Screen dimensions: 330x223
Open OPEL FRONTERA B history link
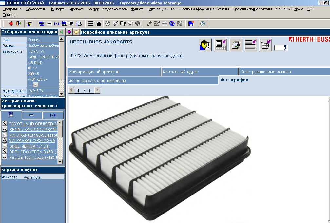33,152
